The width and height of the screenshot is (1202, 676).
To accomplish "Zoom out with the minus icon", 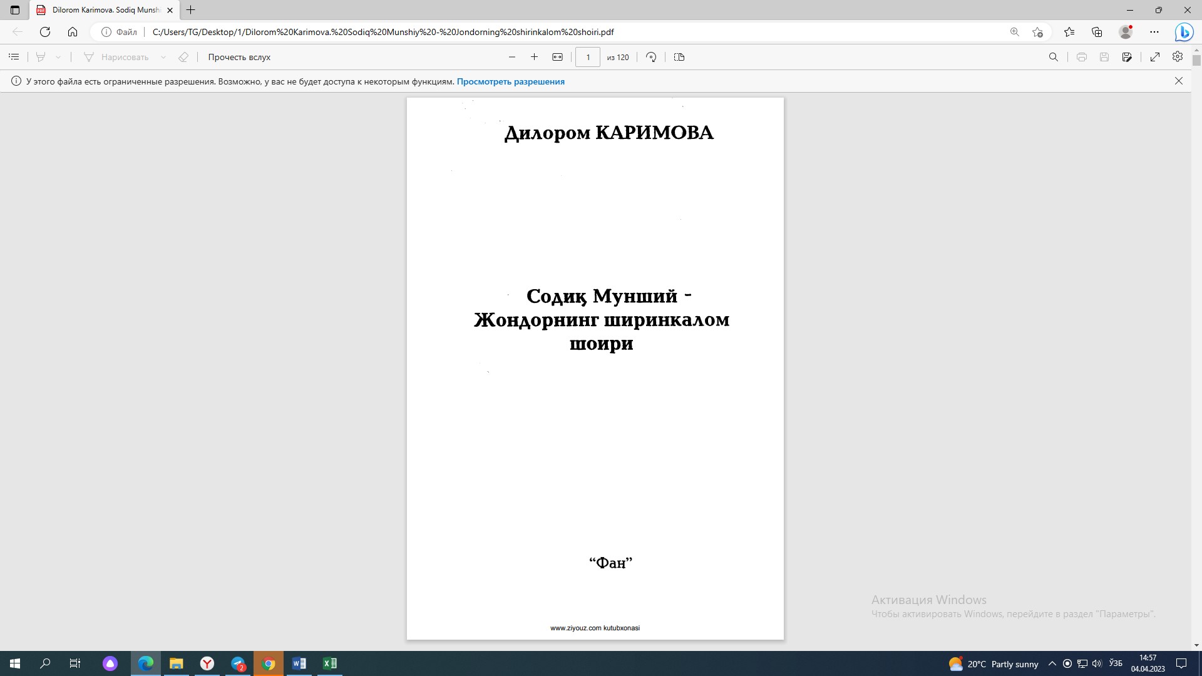I will point(512,57).
